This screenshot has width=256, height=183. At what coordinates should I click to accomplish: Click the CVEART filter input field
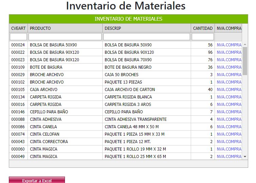18,37
